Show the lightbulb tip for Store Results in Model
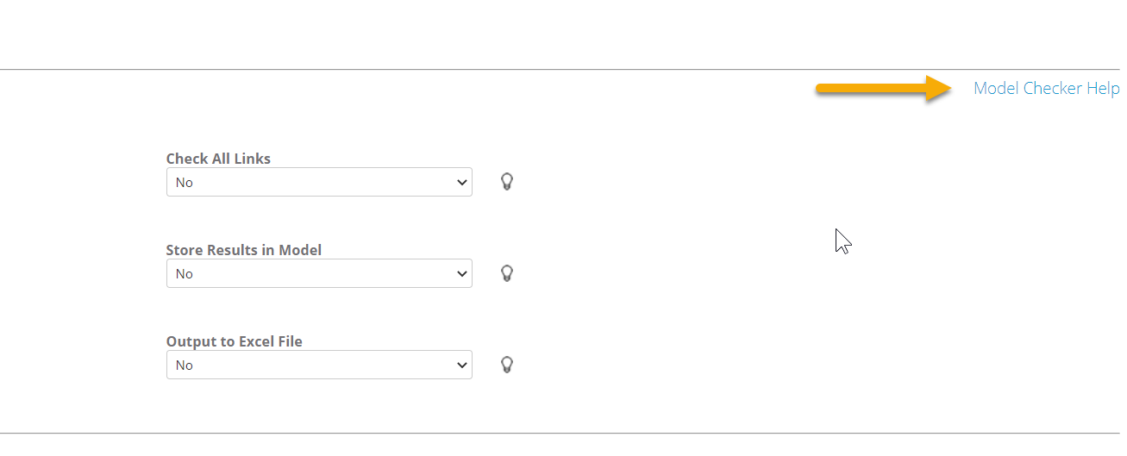Screen dimensions: 1127x456 point(507,273)
